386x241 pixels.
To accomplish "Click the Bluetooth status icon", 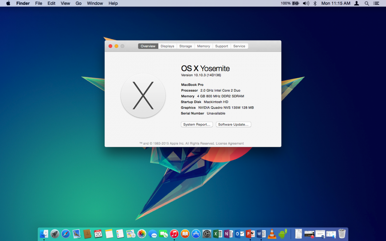I will 315,3.
